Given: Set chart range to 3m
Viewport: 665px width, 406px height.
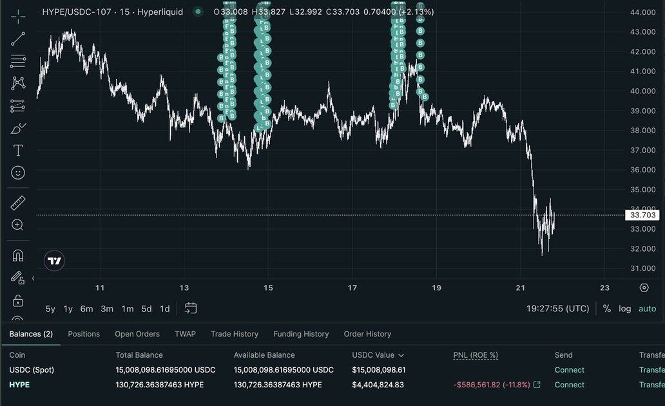Looking at the screenshot, I should [107, 309].
